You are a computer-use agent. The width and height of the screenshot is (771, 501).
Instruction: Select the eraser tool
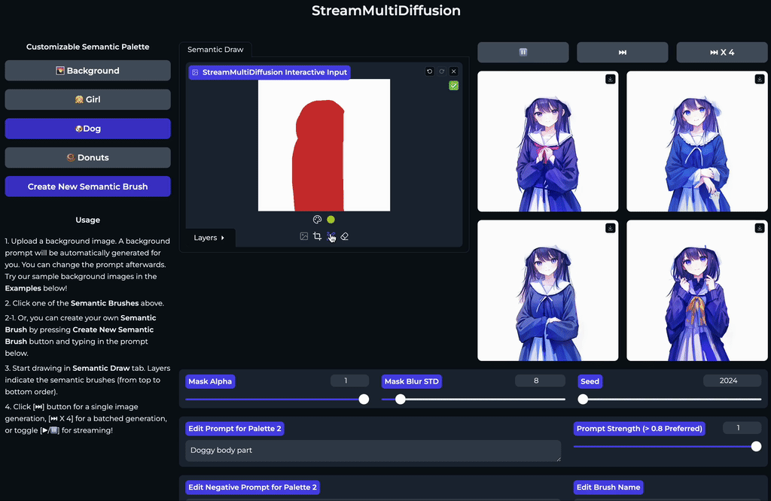(345, 237)
